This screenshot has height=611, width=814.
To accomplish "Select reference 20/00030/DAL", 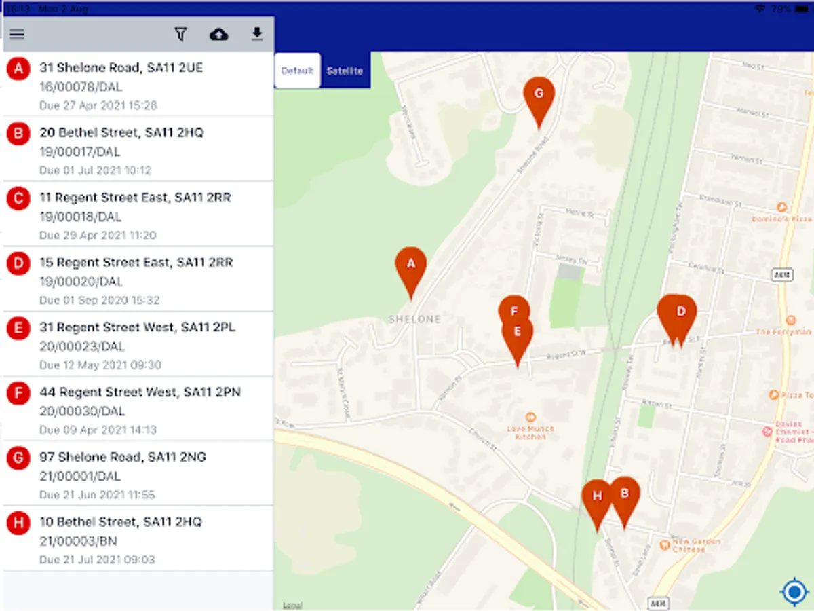I will 82,411.
